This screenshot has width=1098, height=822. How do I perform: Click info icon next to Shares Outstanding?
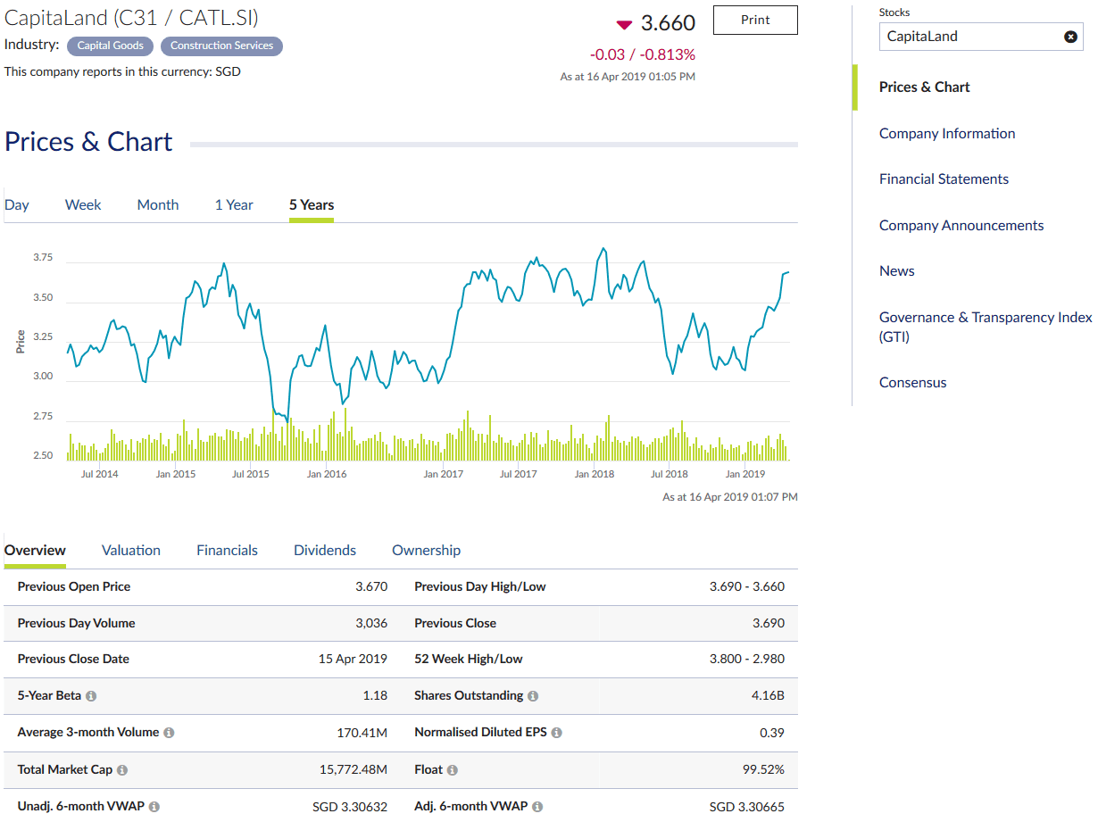pos(533,695)
